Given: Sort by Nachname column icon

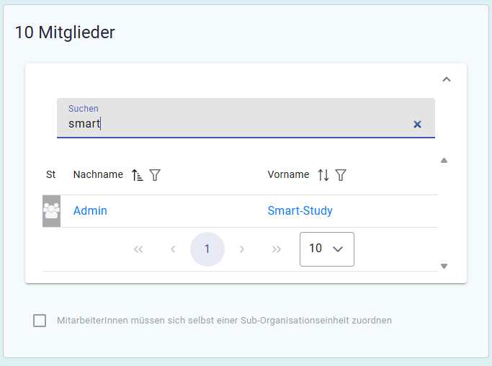Looking at the screenshot, I should (138, 175).
